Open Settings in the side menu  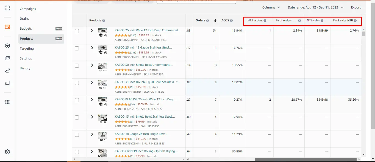click(x=26, y=58)
